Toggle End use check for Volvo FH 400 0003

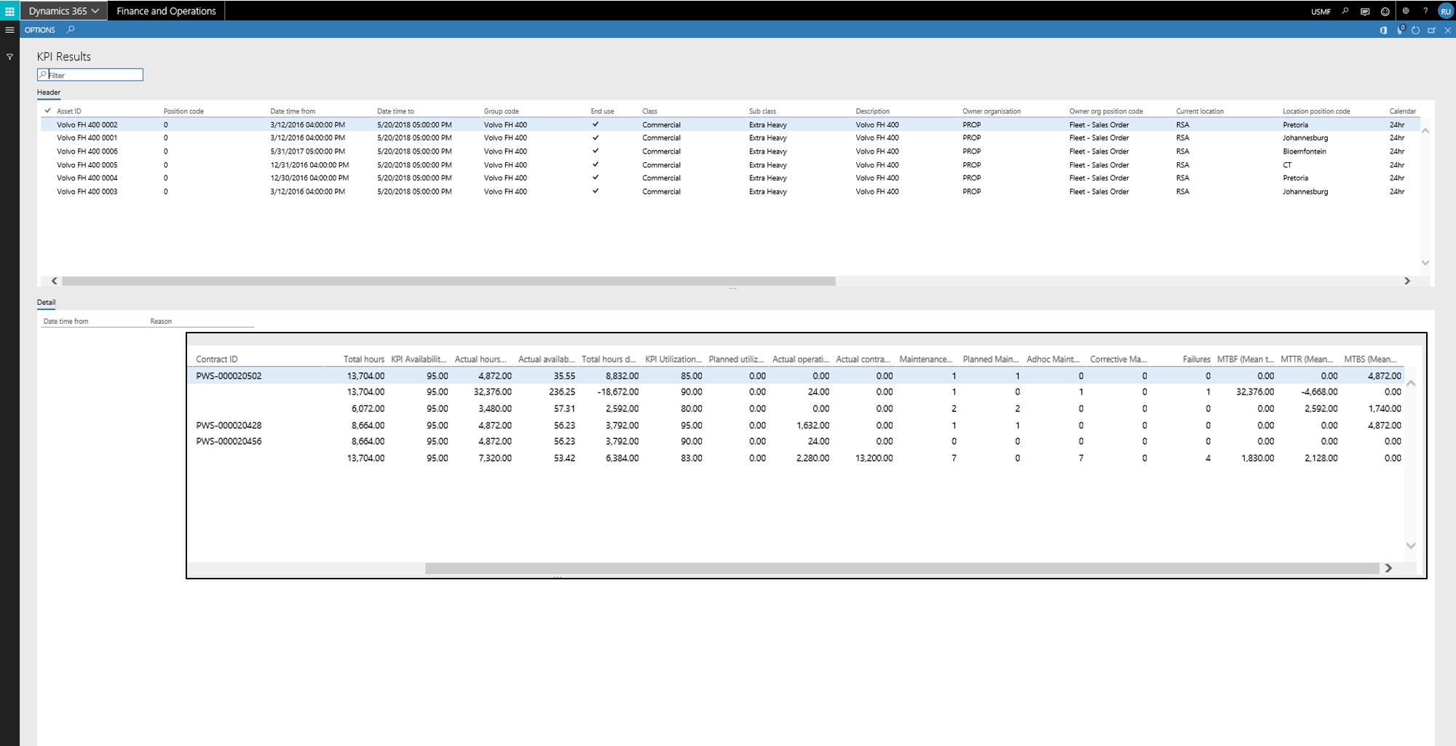(x=596, y=191)
